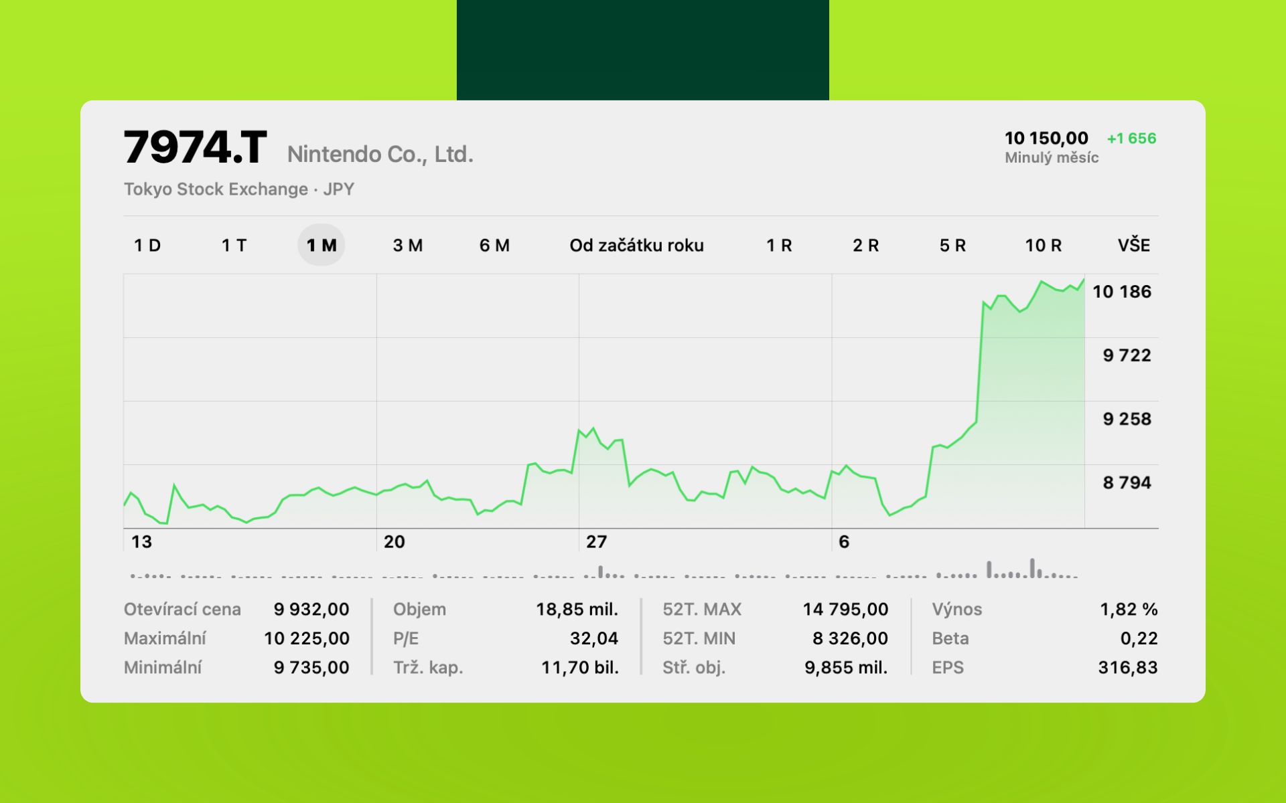Click the 10 150,00 current price
Screen dimensions: 1286x803
(x=1046, y=139)
